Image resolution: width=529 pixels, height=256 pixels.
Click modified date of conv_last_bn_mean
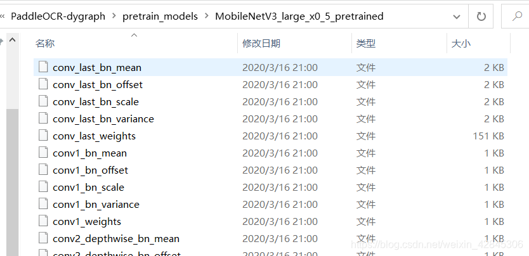click(x=280, y=67)
